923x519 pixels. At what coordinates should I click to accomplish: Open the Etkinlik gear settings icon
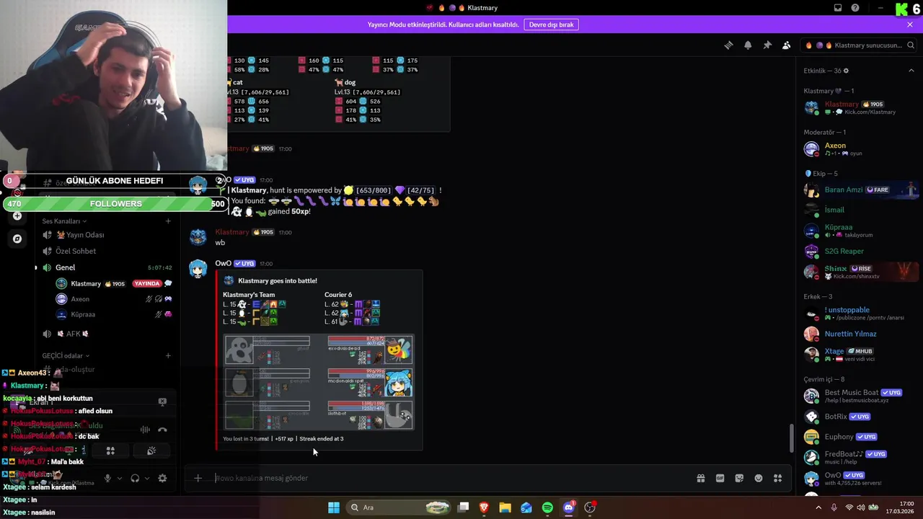pyautogui.click(x=846, y=71)
